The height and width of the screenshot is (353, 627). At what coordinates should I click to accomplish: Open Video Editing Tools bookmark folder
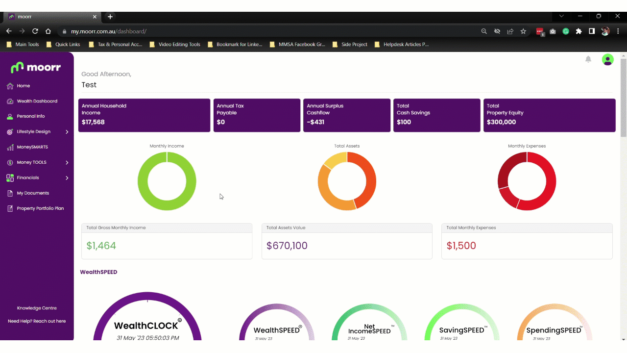(175, 45)
